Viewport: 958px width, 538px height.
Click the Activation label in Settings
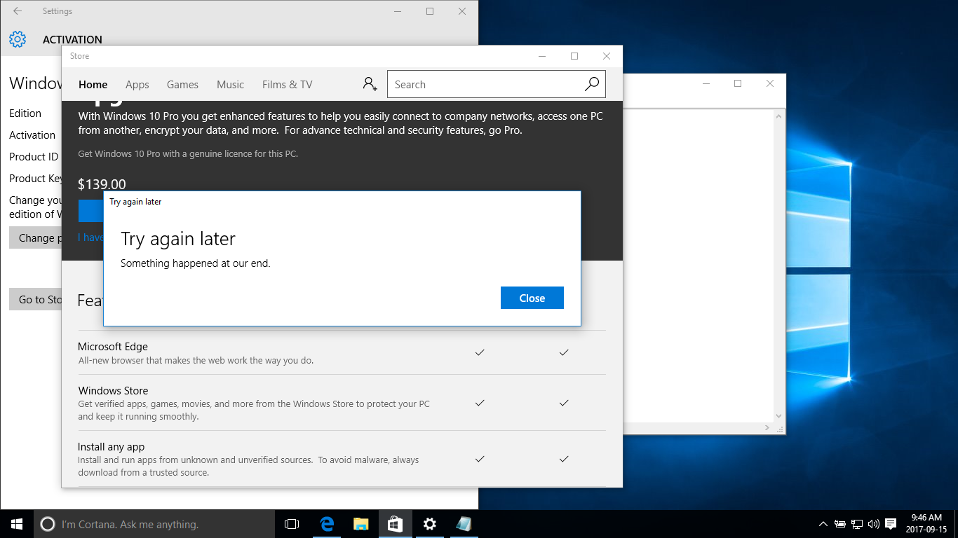pos(32,135)
